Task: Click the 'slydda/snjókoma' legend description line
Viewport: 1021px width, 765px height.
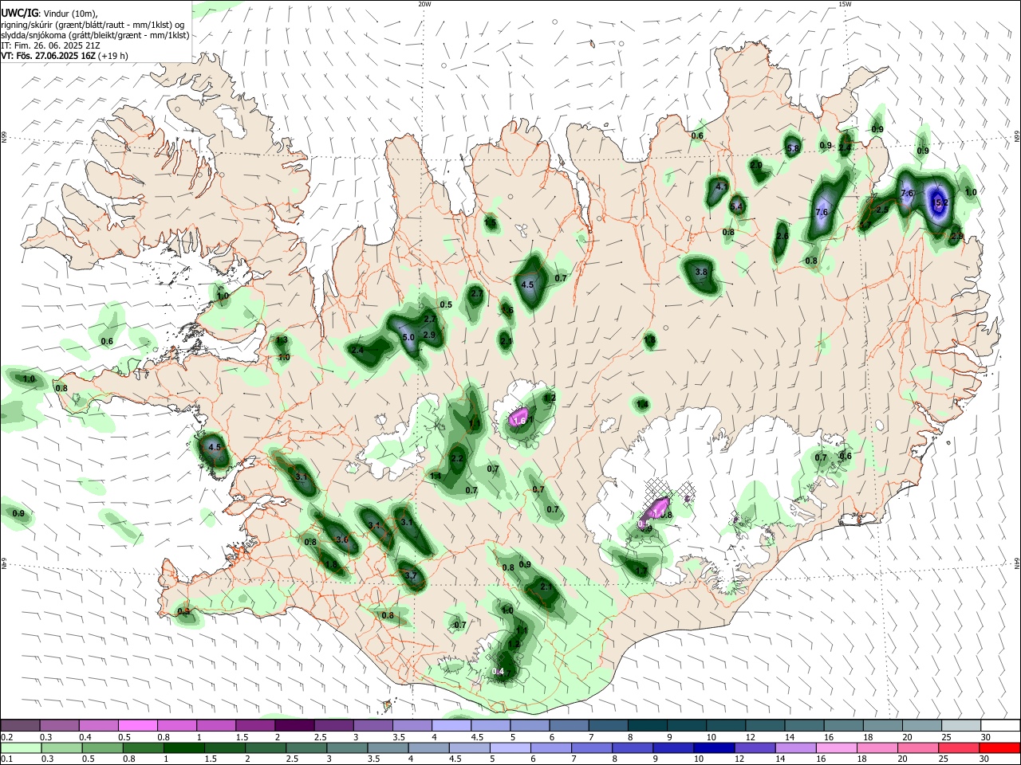Action: click(x=95, y=35)
